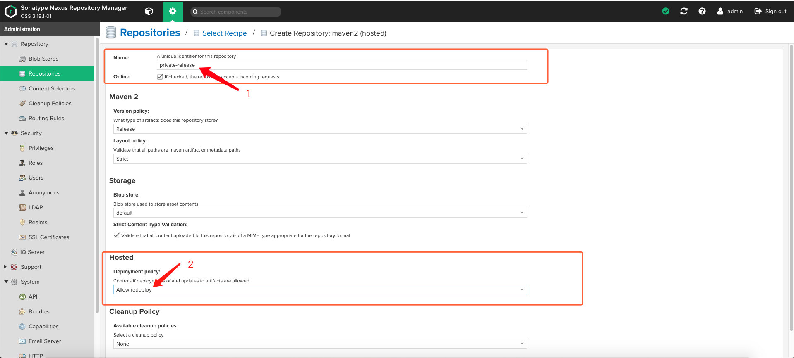Click the refresh icon in top bar
Viewport: 794px width, 358px height.
684,11
